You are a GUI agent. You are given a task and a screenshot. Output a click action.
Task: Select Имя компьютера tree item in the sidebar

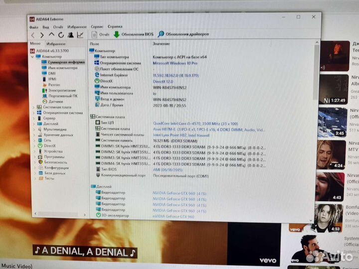[60, 68]
